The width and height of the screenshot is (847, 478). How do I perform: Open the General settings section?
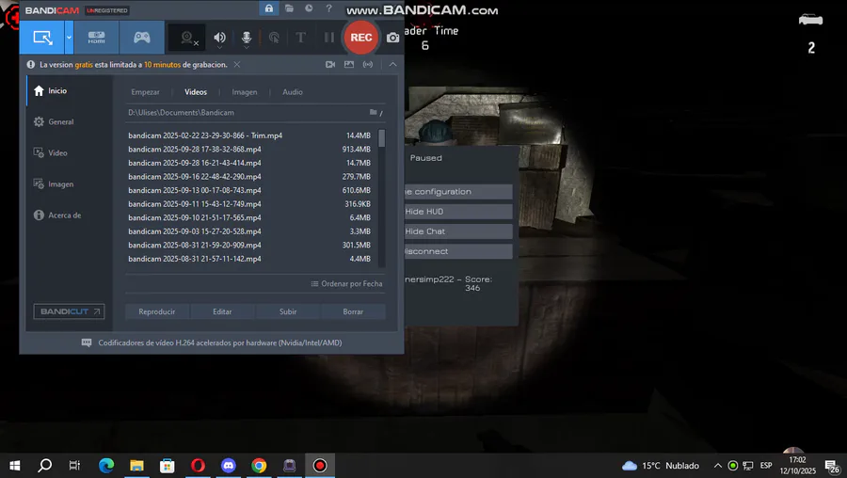point(70,121)
